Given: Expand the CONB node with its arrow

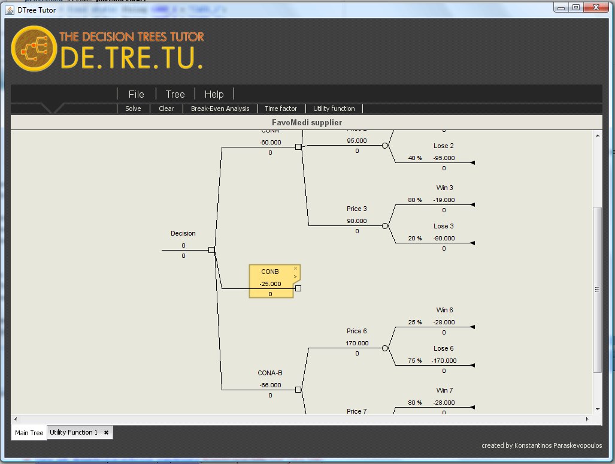Looking at the screenshot, I should pyautogui.click(x=295, y=276).
